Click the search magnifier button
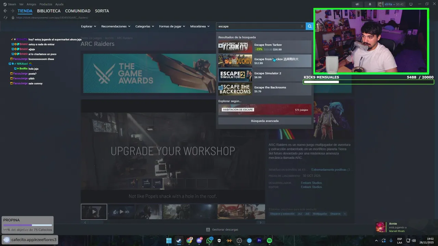This screenshot has height=246, width=438. pyautogui.click(x=309, y=26)
